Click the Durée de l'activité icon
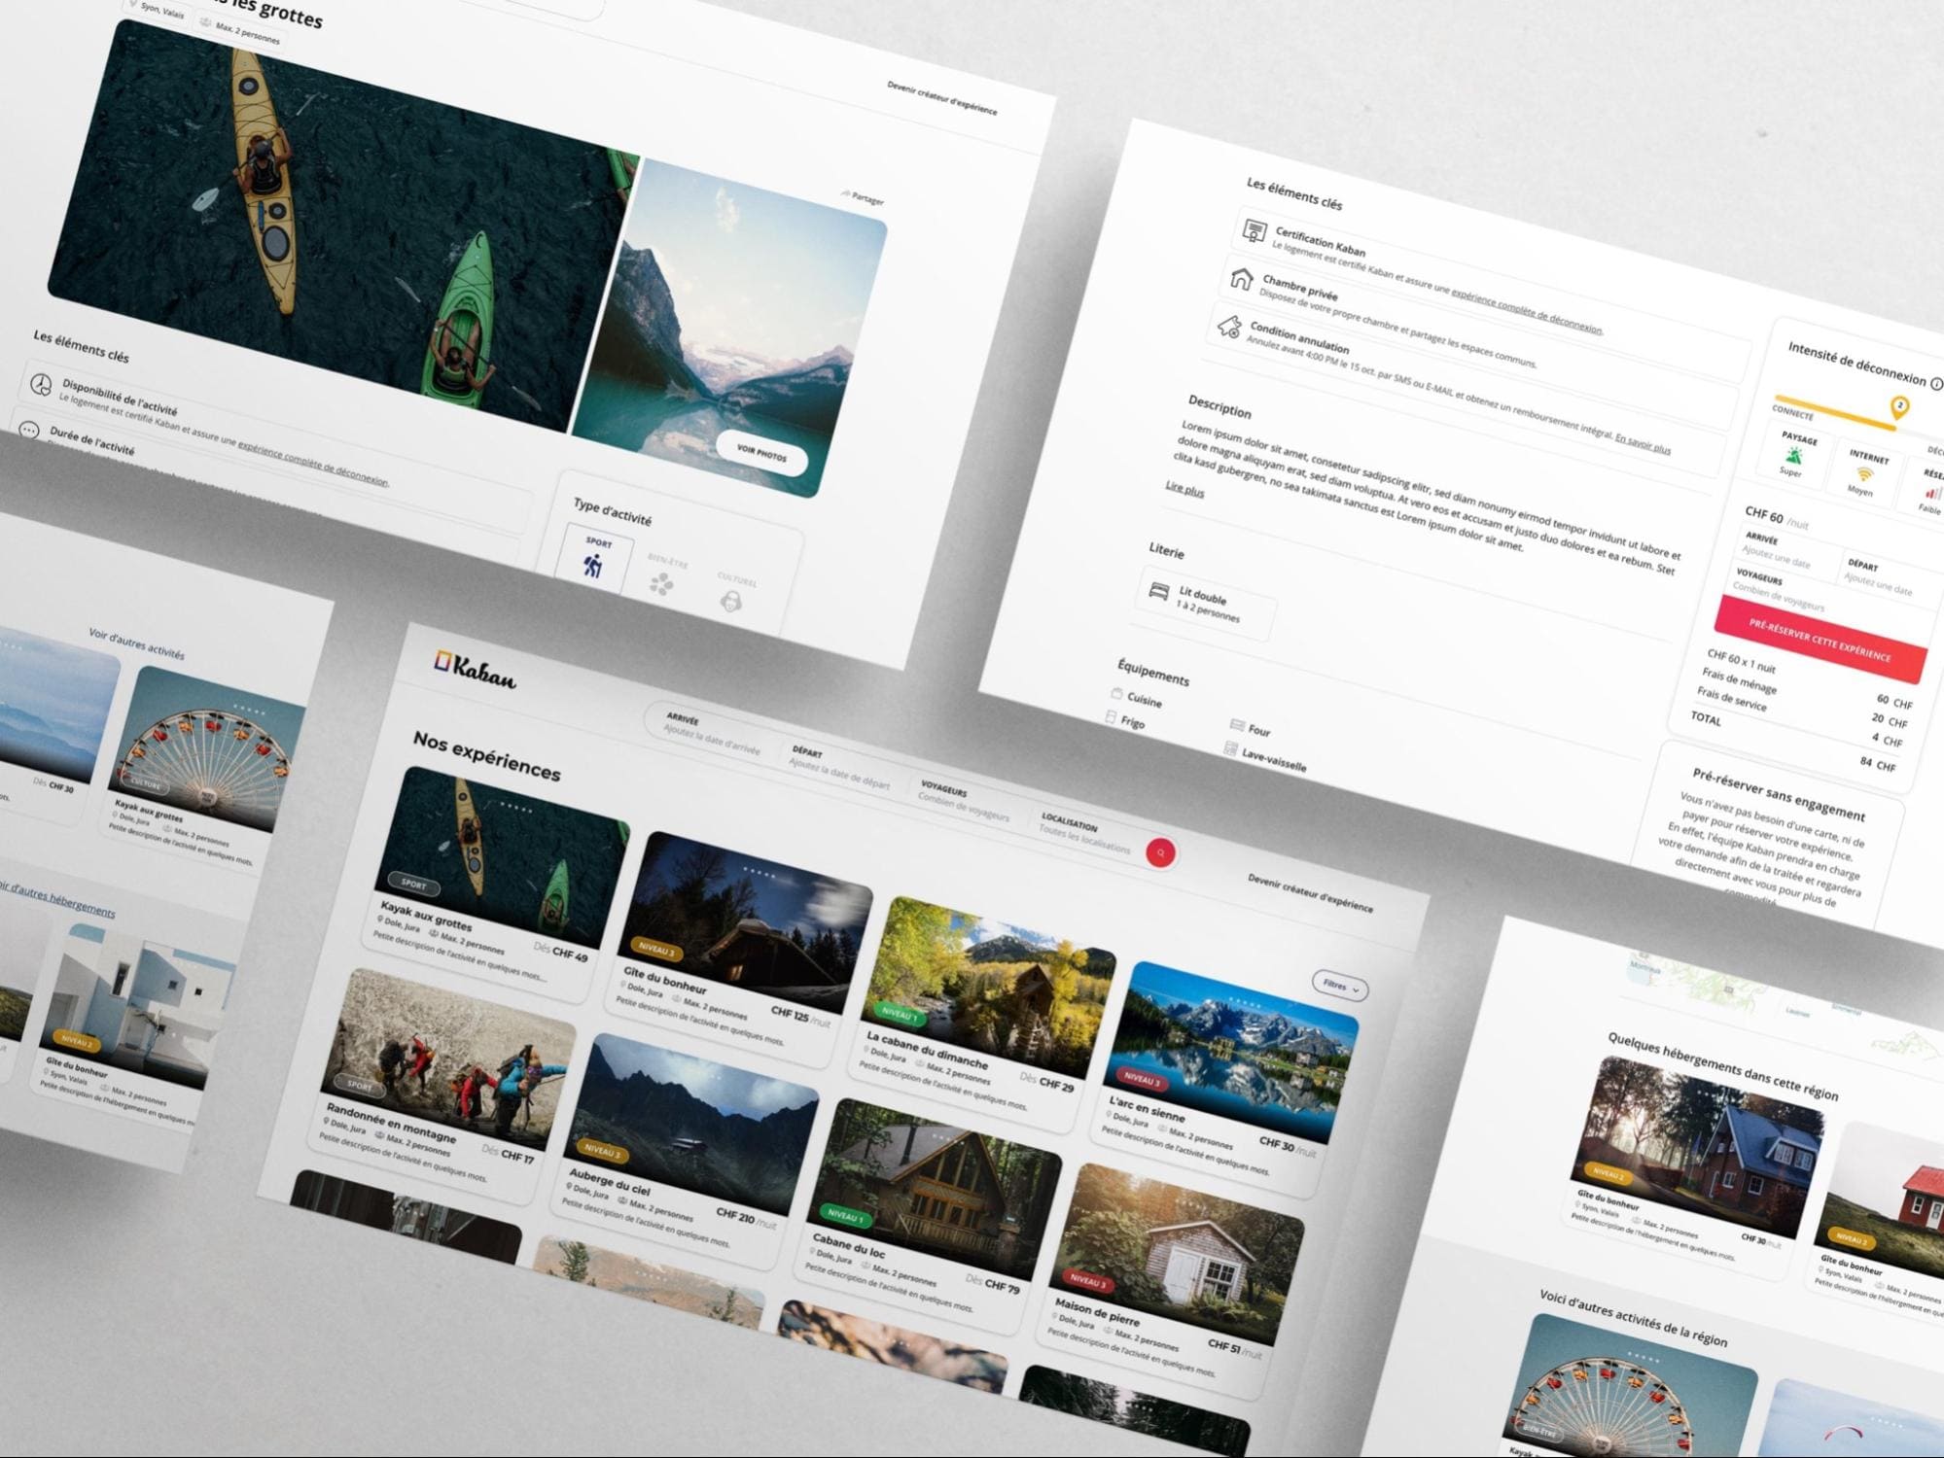The width and height of the screenshot is (1944, 1458). pyautogui.click(x=29, y=431)
